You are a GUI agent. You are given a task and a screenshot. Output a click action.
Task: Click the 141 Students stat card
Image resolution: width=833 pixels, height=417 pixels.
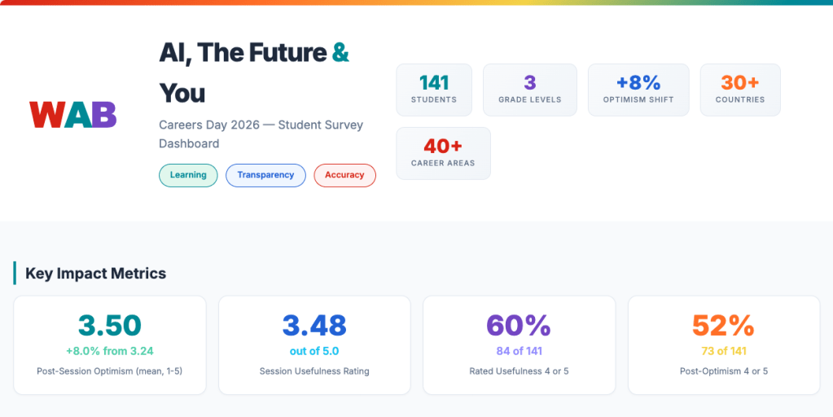pyautogui.click(x=434, y=90)
